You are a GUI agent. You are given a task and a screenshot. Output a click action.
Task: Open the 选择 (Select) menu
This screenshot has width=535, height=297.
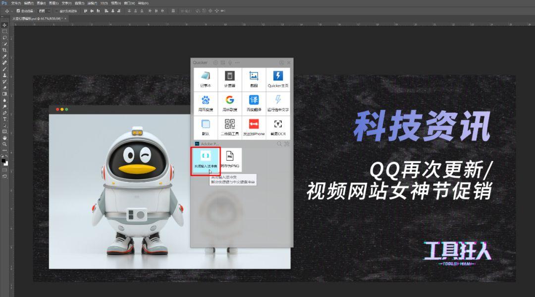tap(79, 3)
